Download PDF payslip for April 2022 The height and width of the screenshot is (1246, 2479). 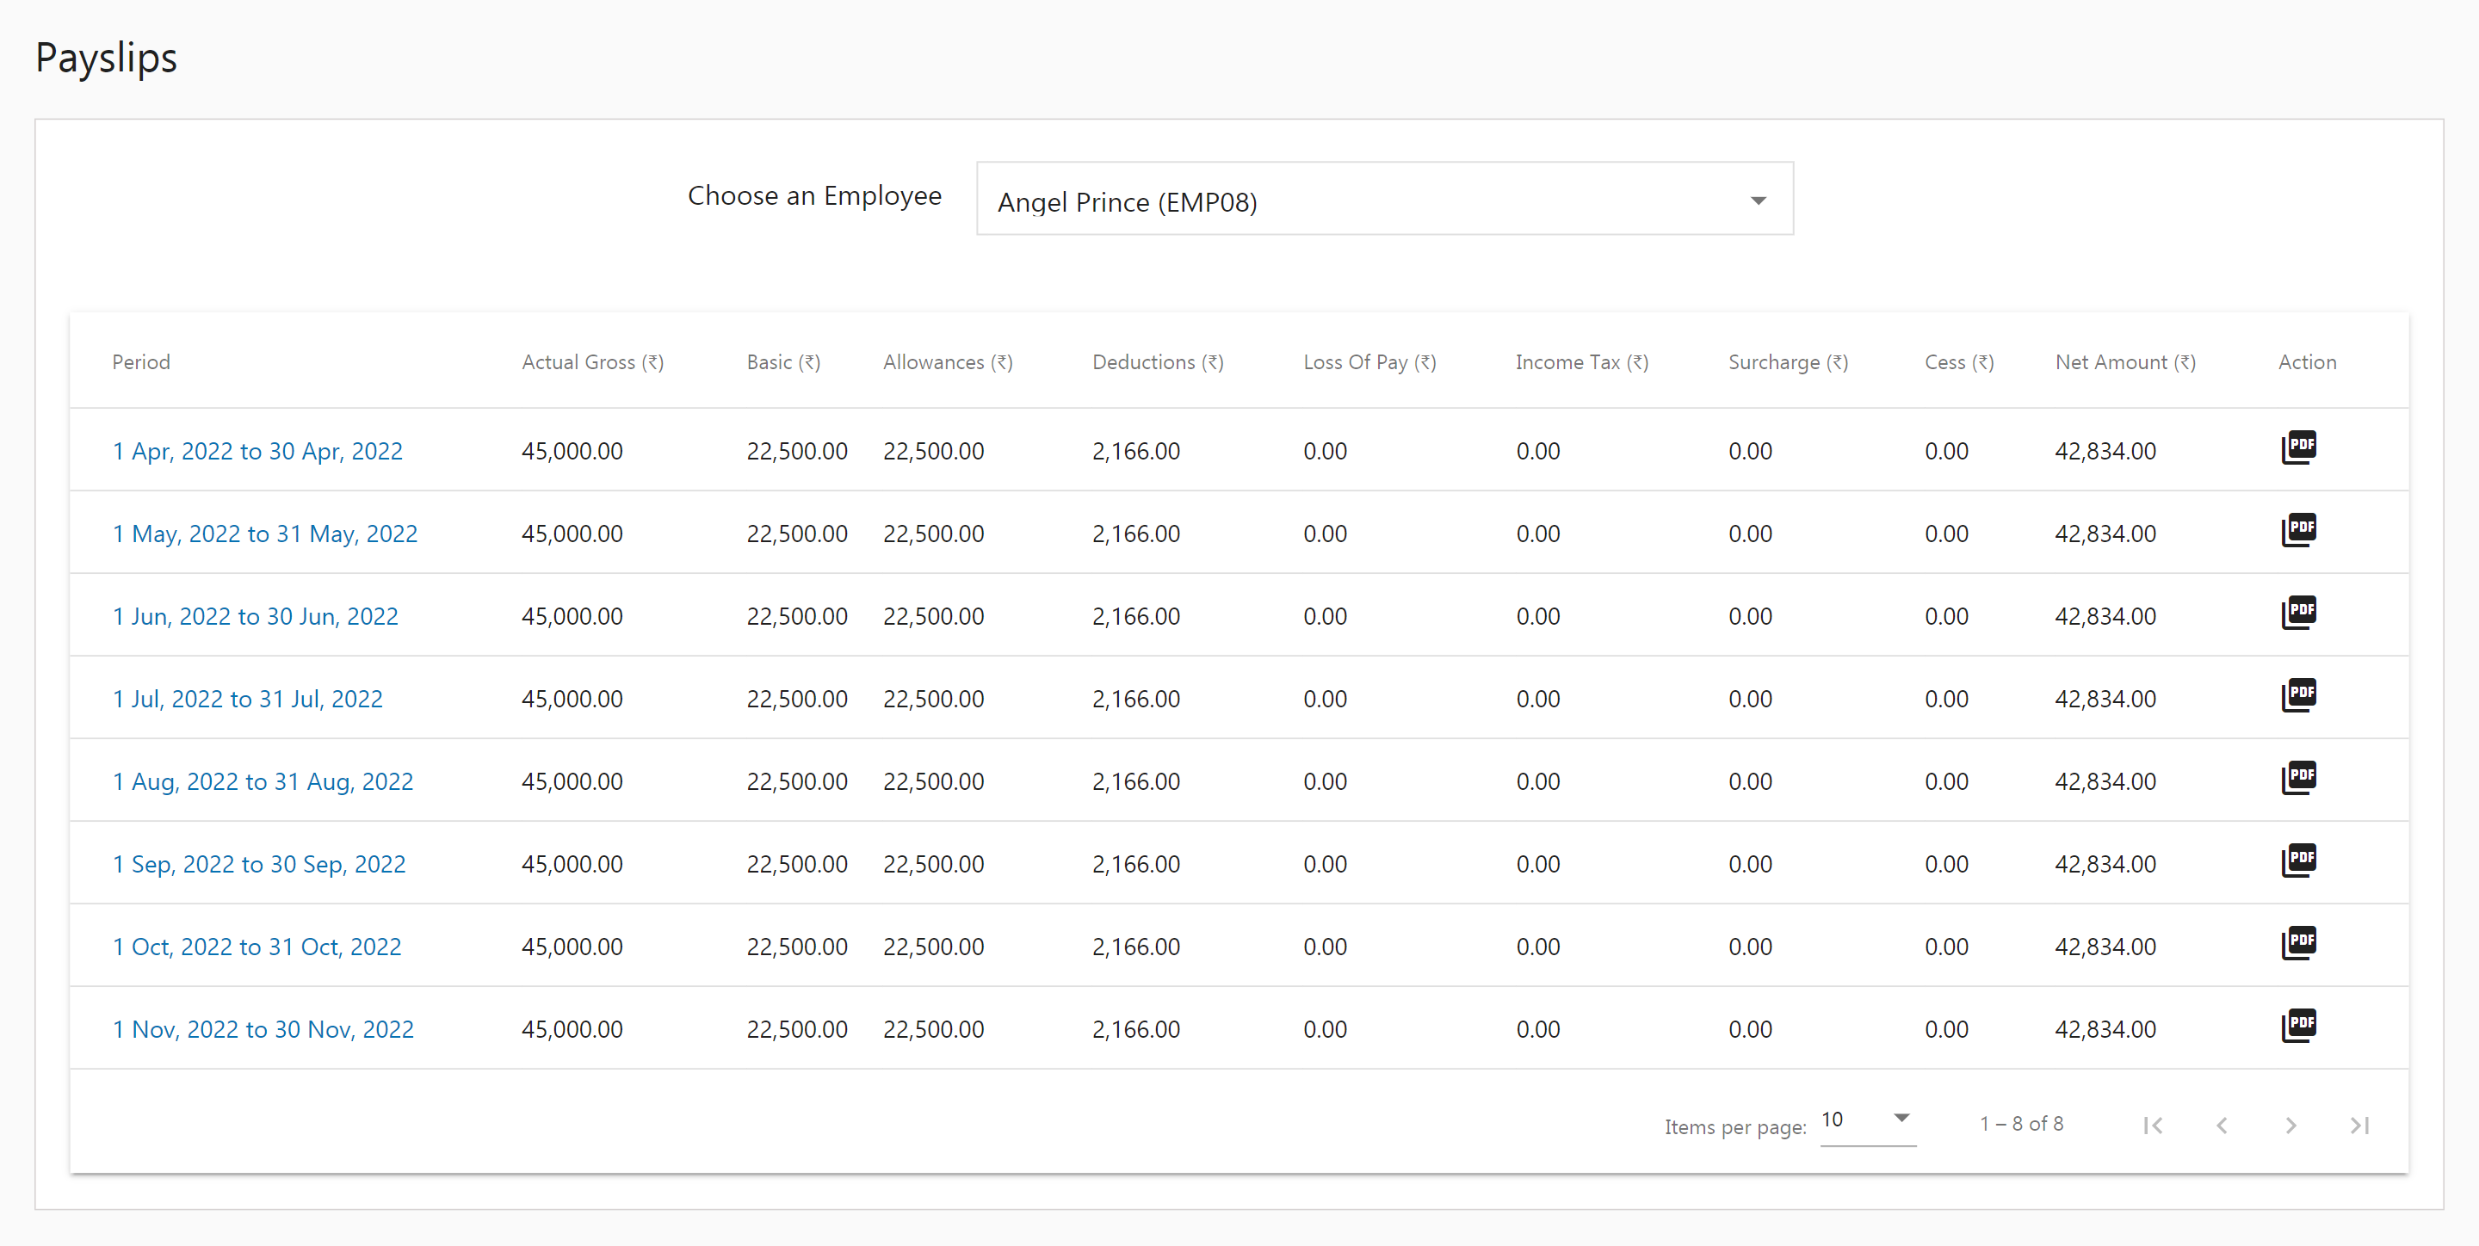coord(2298,447)
